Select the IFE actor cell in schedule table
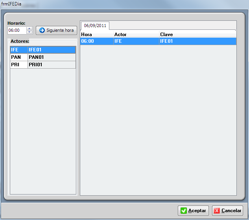This screenshot has height=220, width=249. [136, 41]
